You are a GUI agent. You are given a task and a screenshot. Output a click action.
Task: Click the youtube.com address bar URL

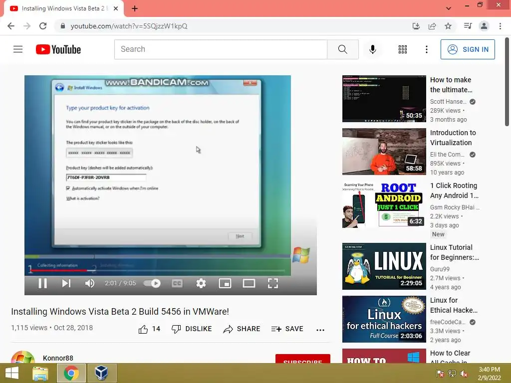coord(129,26)
